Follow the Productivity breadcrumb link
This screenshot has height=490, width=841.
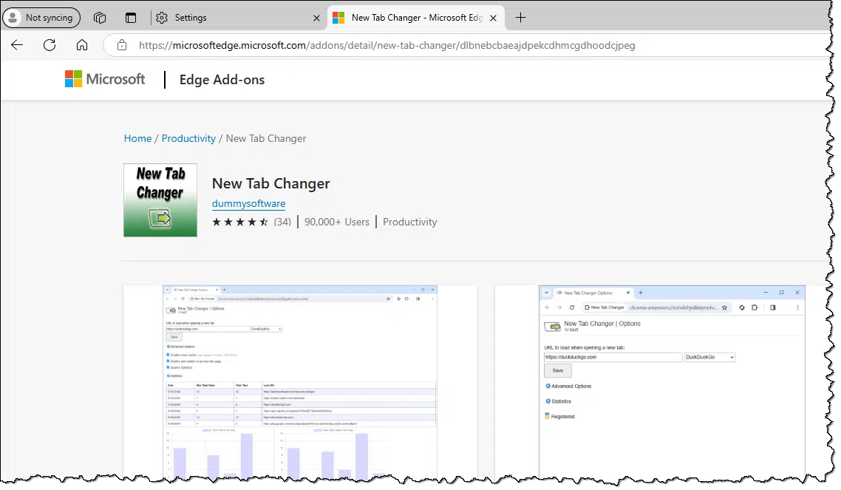pos(188,138)
